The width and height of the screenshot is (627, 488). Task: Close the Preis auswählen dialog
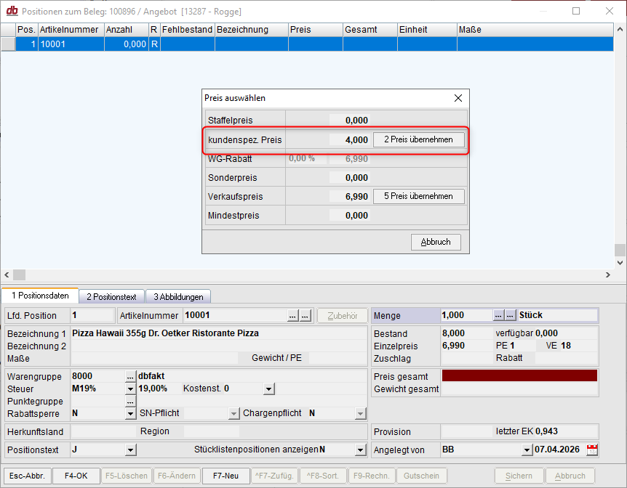[x=458, y=98]
